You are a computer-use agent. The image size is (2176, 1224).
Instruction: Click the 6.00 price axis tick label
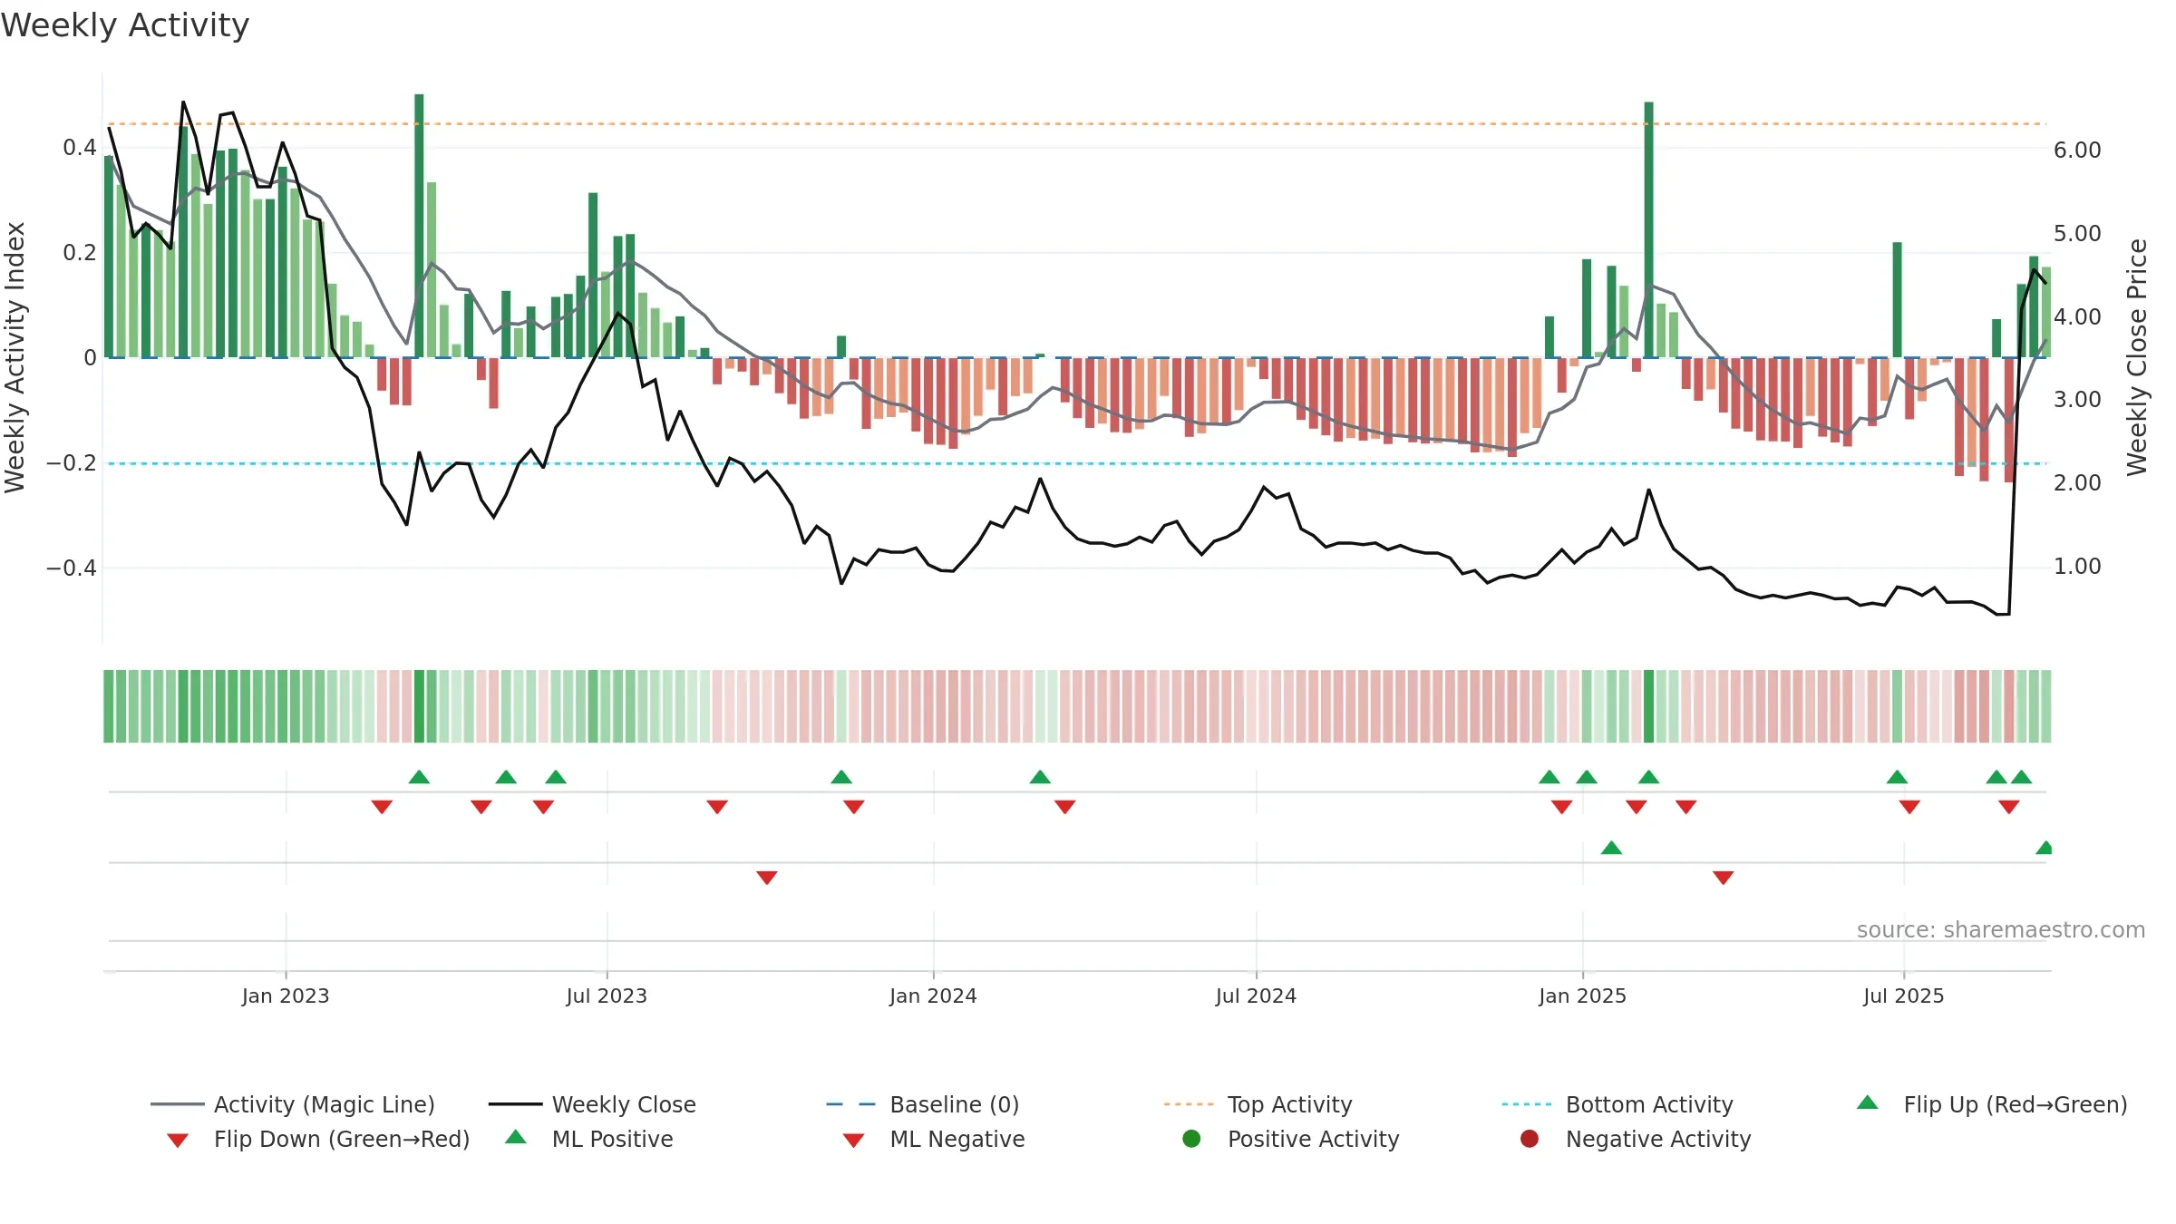(2077, 150)
